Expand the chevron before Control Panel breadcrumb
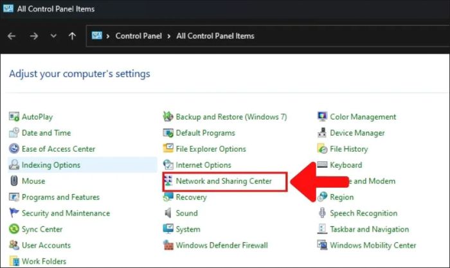Image resolution: width=450 pixels, height=268 pixels. [109, 36]
